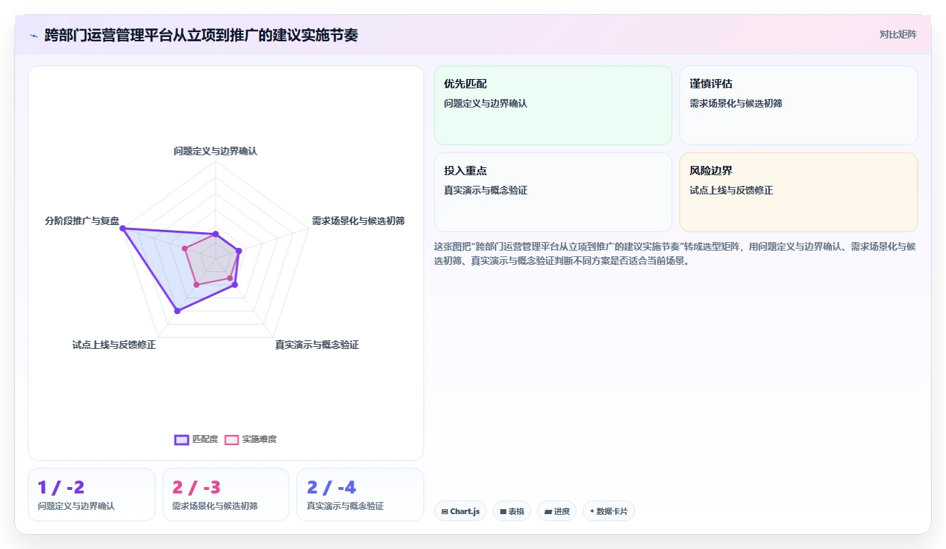This screenshot has height=549, width=946.
Task: Click the 对比矩阵 label in header
Action: point(898,34)
